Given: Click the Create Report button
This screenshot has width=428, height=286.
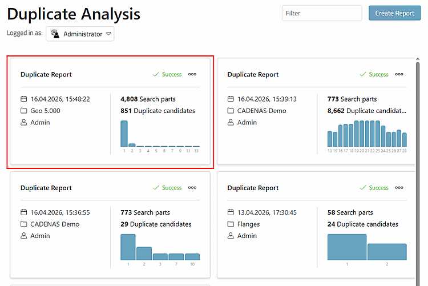Looking at the screenshot, I should click(x=395, y=13).
